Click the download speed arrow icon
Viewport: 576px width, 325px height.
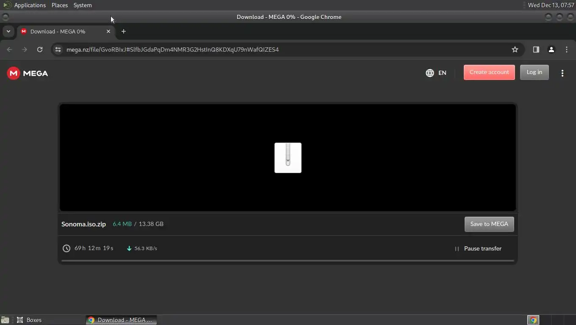(x=129, y=248)
